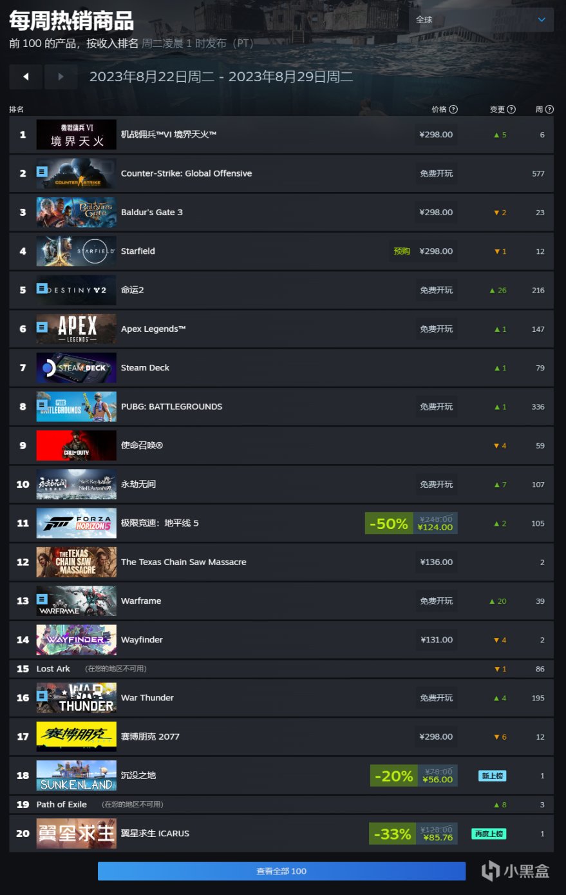This screenshot has width=566, height=895.
Task: Click the Forza Horizon 5 thumbnail
Action: (77, 523)
